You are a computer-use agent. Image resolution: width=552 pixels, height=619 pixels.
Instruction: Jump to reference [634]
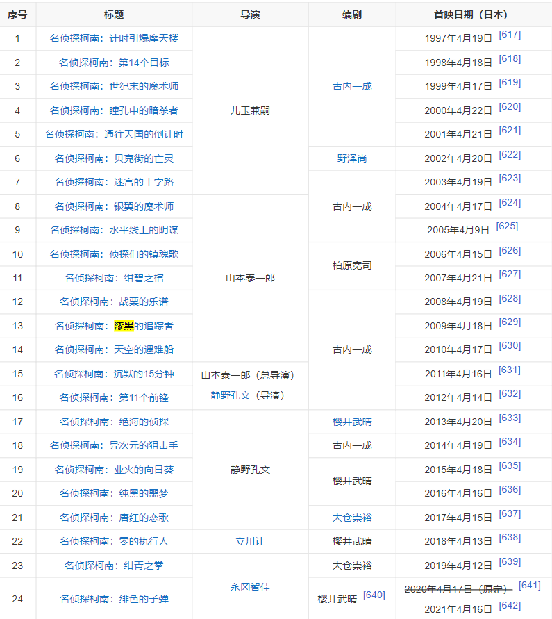[x=510, y=442]
